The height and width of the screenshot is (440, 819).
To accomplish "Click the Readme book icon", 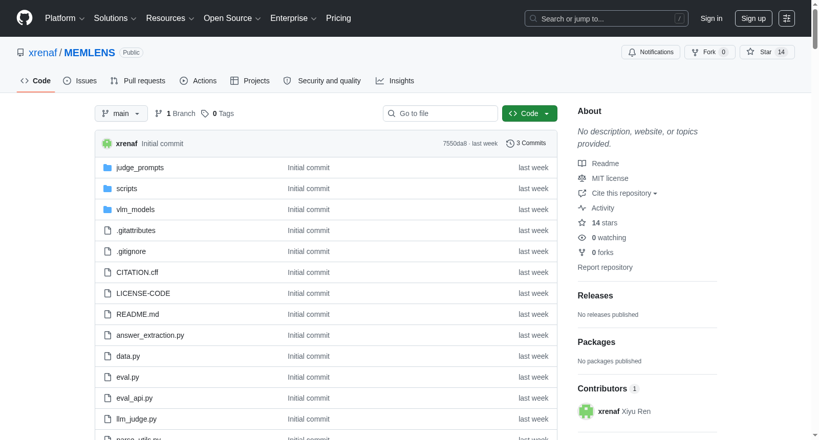I will coord(582,164).
